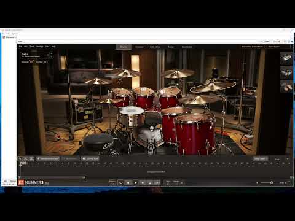Image resolution: width=295 pixels, height=221 pixels.
Task: Click the tempo value display
Action: 157,182
